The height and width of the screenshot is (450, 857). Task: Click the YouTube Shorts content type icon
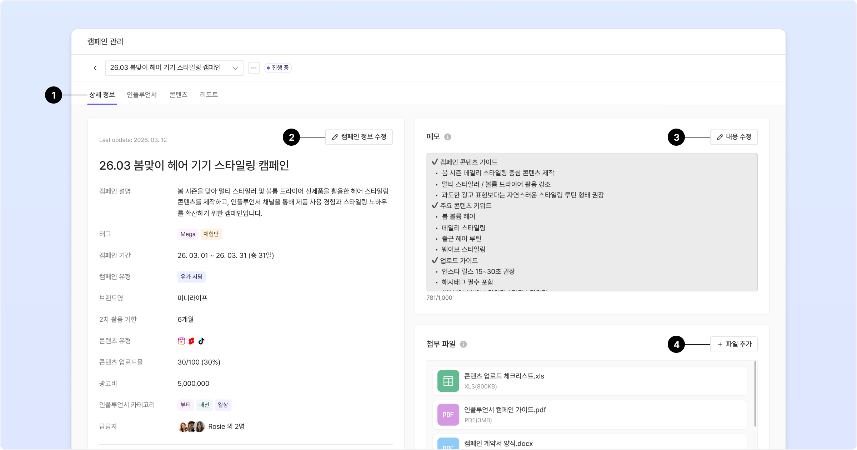click(191, 341)
